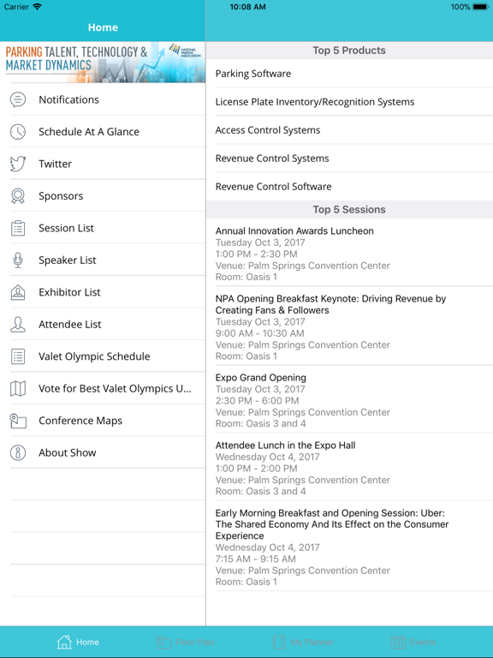The image size is (493, 658).
Task: Tap the Valet Olympic Schedule list icon
Action: click(18, 356)
